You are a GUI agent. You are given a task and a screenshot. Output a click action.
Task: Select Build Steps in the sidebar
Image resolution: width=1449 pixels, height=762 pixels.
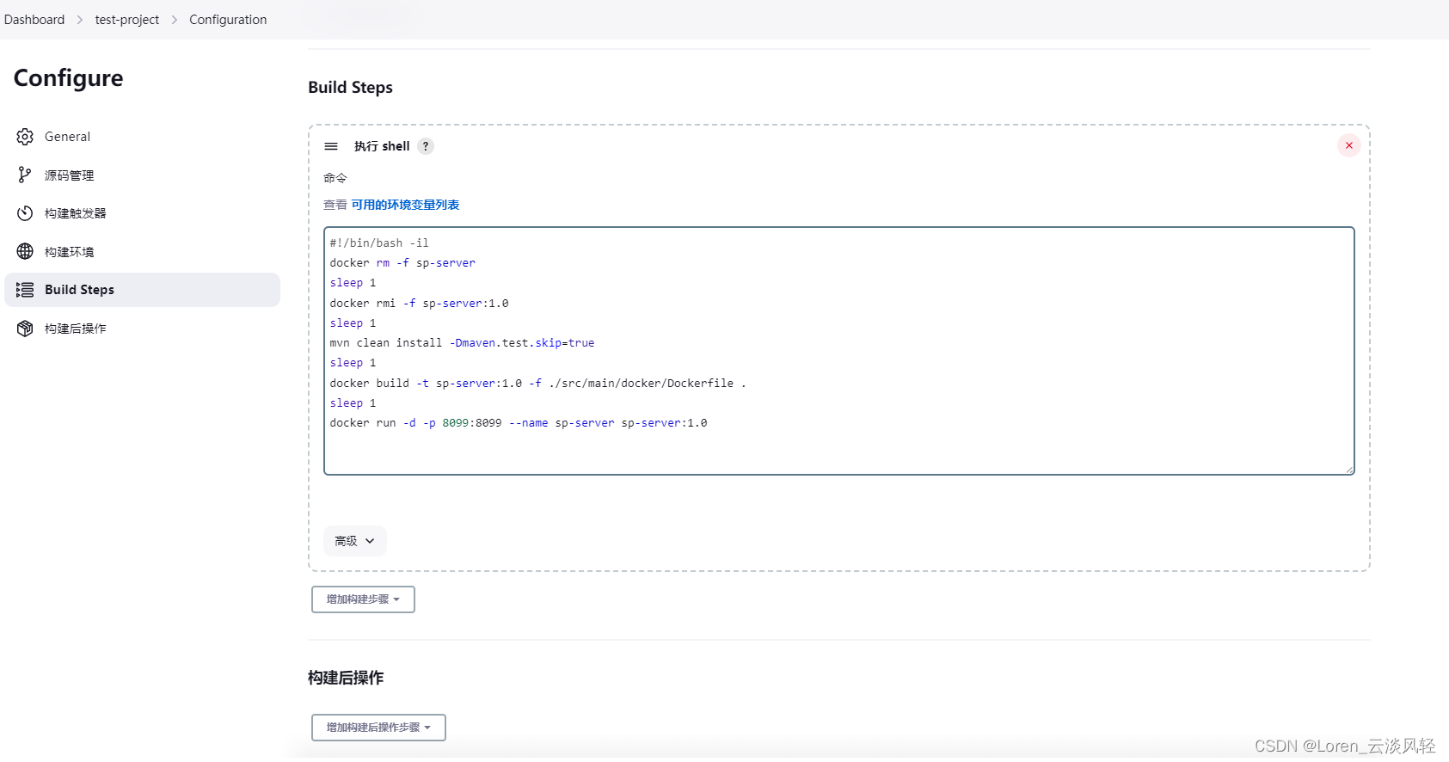pos(142,290)
